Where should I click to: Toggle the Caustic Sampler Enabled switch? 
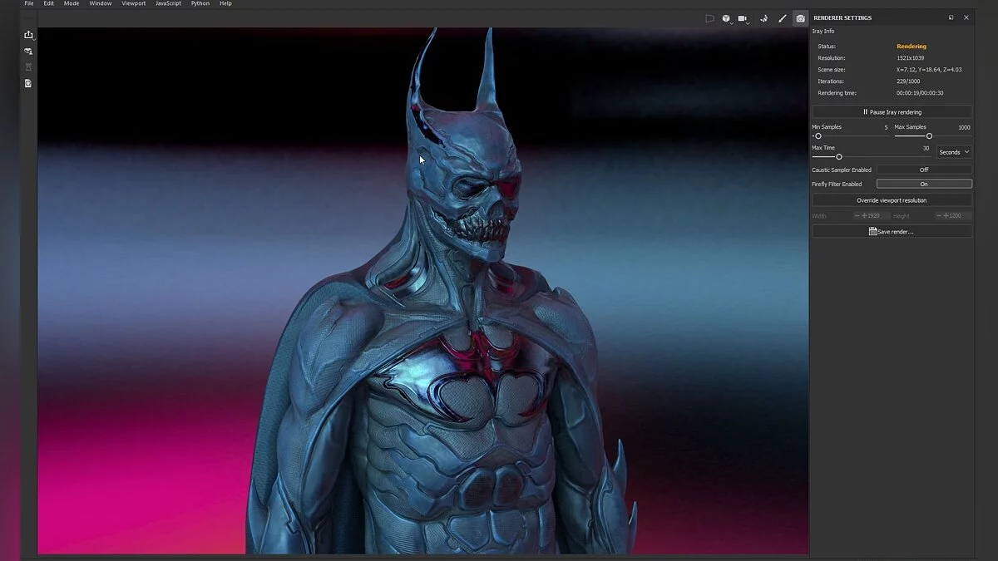(x=923, y=170)
